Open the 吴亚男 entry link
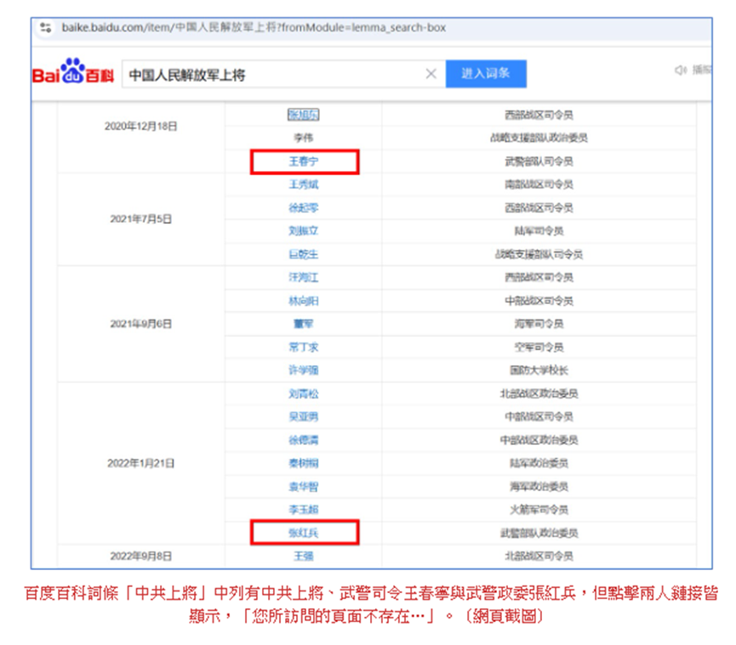 [x=303, y=417]
